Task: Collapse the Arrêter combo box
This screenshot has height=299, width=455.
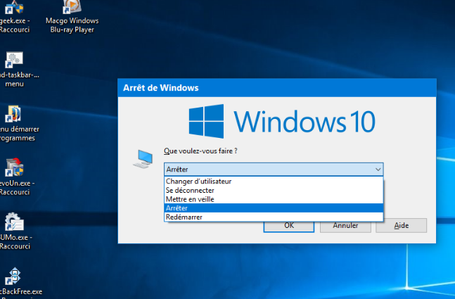Action: pyautogui.click(x=378, y=170)
